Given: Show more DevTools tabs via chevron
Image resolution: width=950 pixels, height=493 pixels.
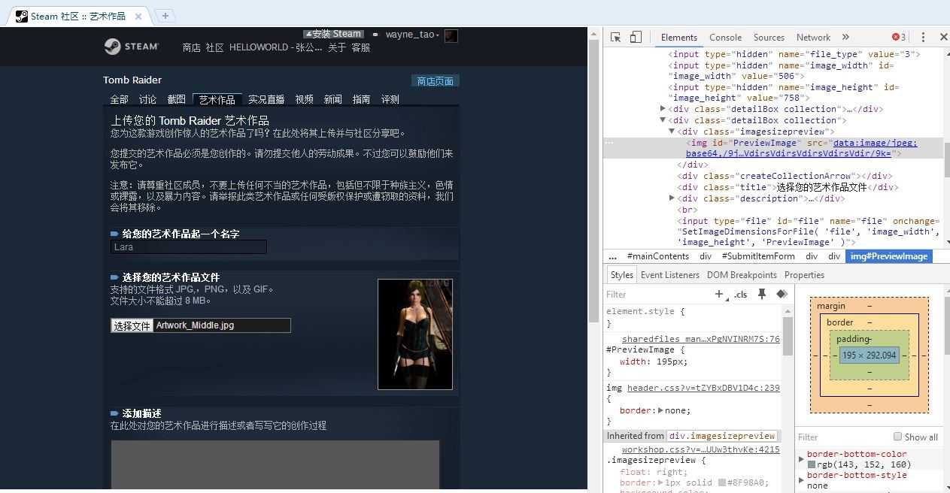Looking at the screenshot, I should tap(845, 37).
